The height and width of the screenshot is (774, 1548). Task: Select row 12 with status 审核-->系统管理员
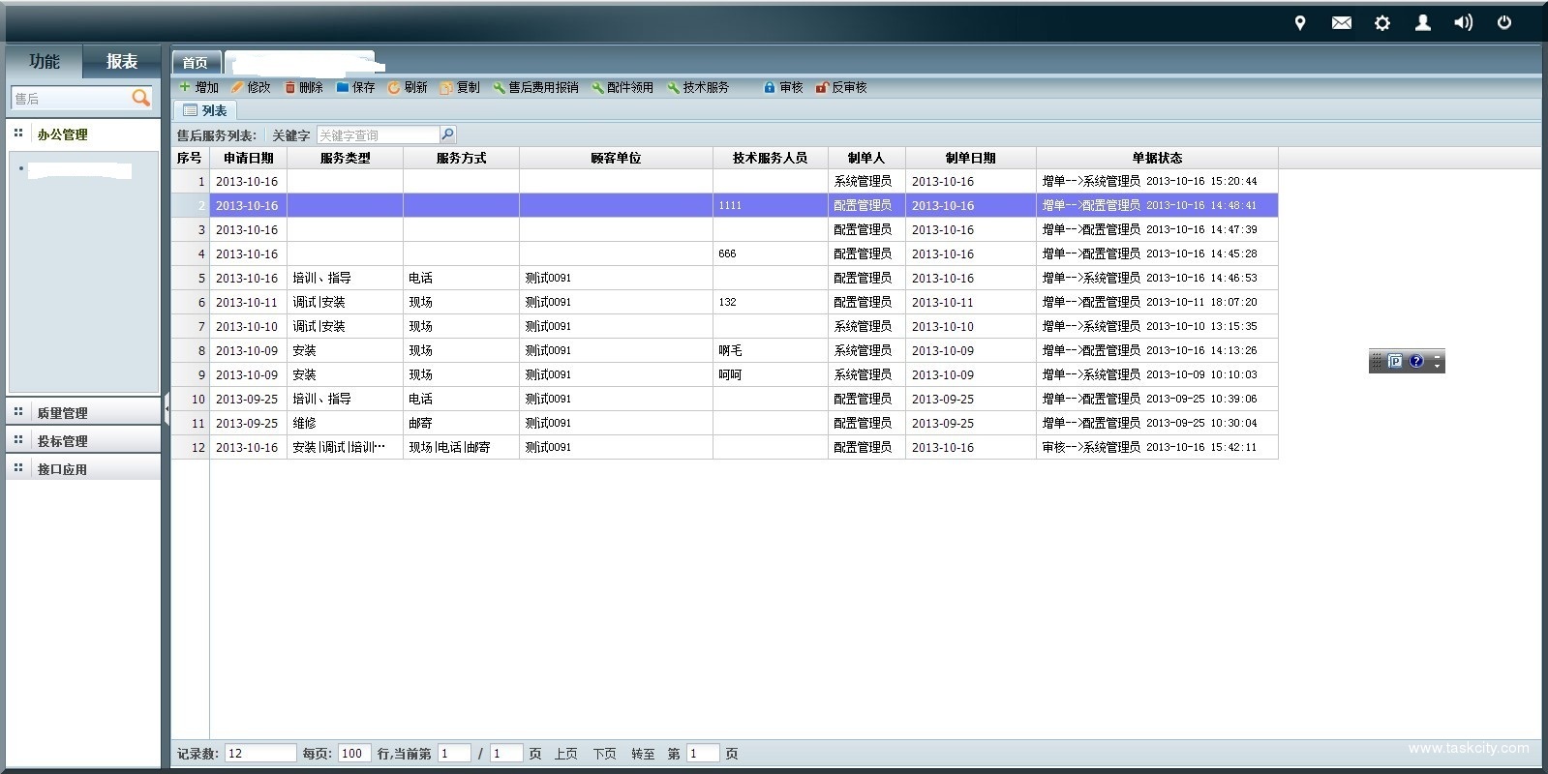(x=725, y=447)
